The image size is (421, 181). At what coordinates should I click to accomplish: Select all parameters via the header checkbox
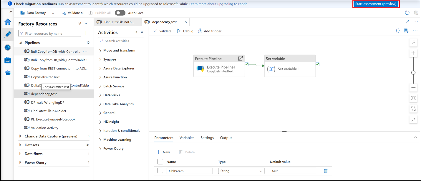point(160,162)
